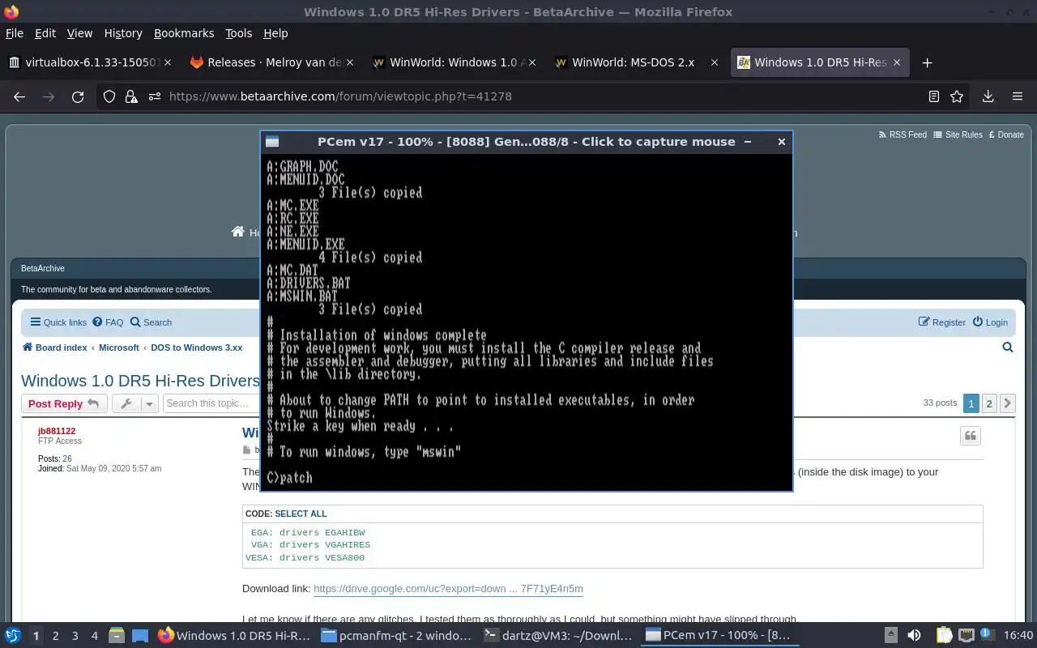Select current page 1 pagination button
Image resolution: width=1037 pixels, height=648 pixels.
[971, 403]
